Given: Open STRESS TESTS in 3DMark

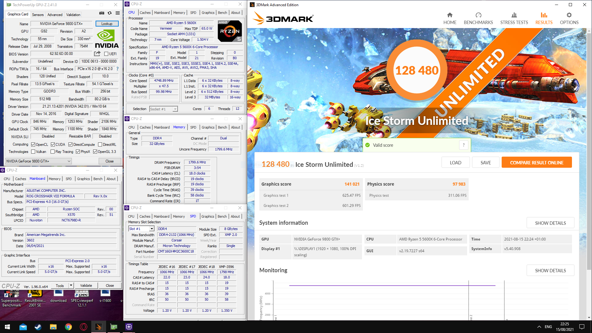Looking at the screenshot, I should click(x=514, y=18).
